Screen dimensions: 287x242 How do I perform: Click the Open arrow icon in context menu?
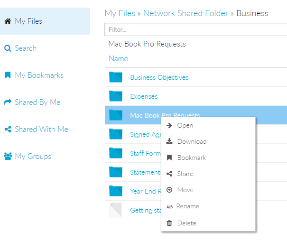169,125
